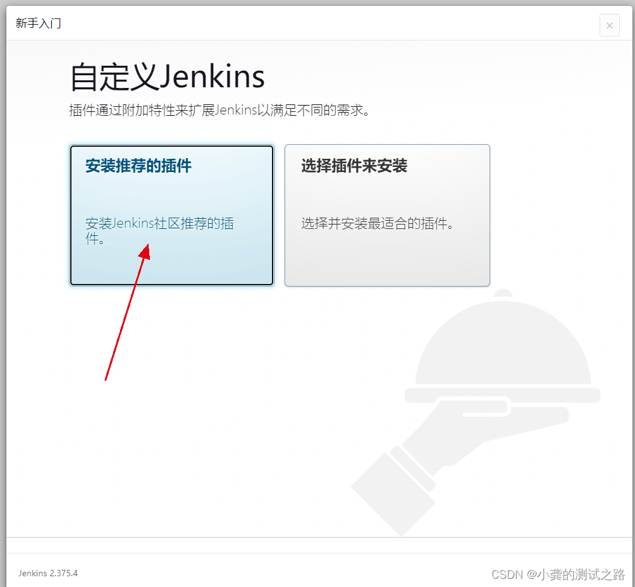This screenshot has height=587, width=635.
Task: Click the Jenkins 2.375.4 version label
Action: click(48, 573)
